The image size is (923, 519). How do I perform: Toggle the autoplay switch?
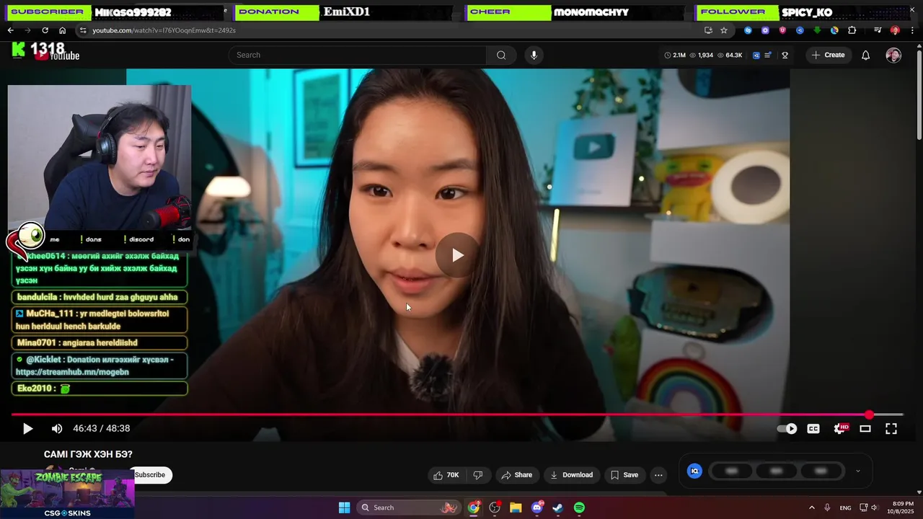pyautogui.click(x=787, y=428)
